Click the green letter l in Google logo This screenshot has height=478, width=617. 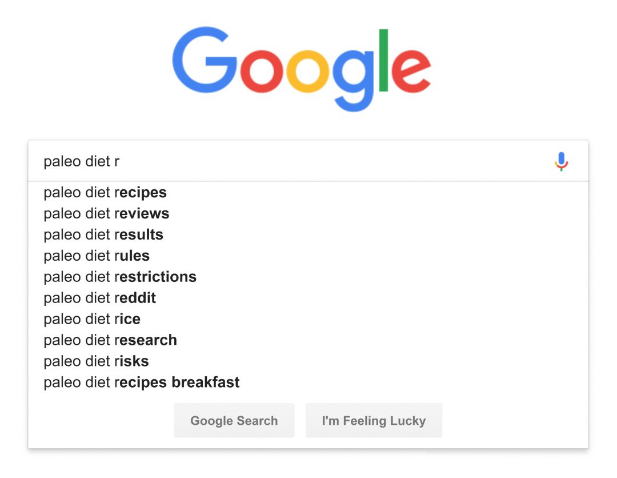(x=383, y=60)
